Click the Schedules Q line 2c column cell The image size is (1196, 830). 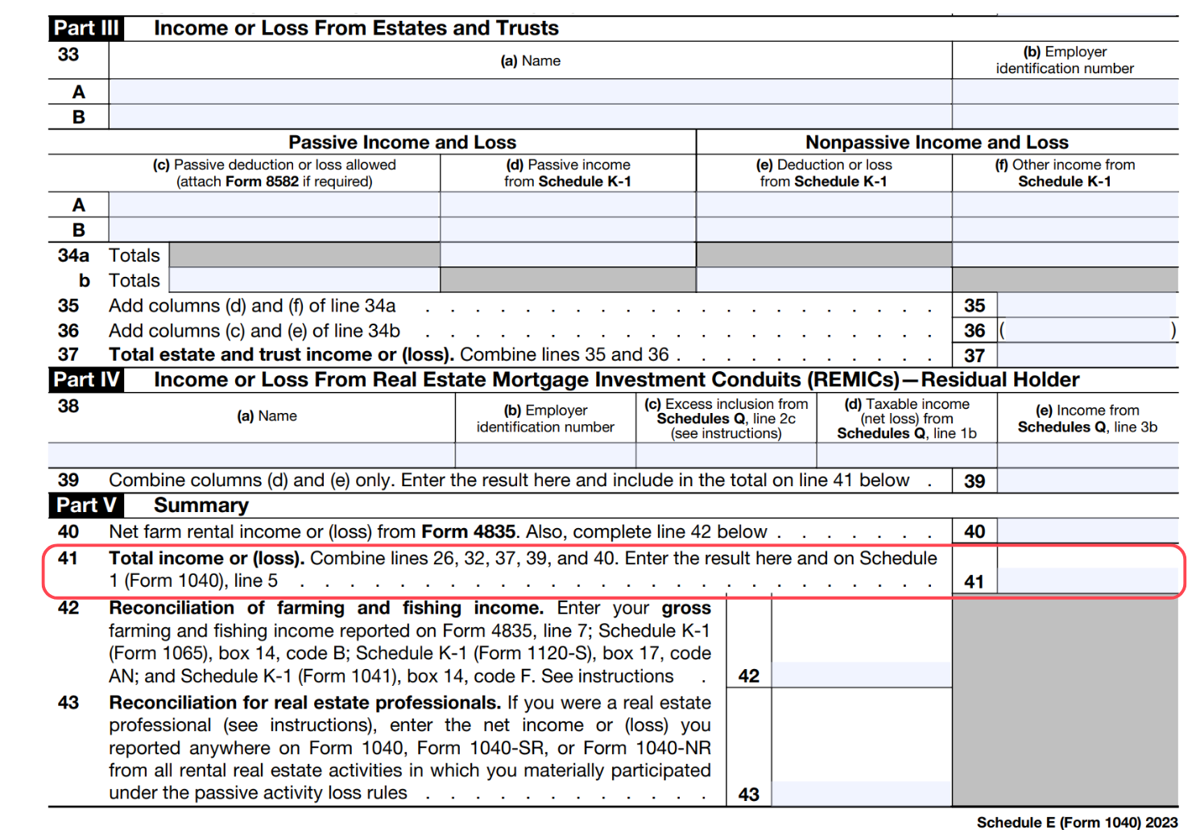pos(725,453)
